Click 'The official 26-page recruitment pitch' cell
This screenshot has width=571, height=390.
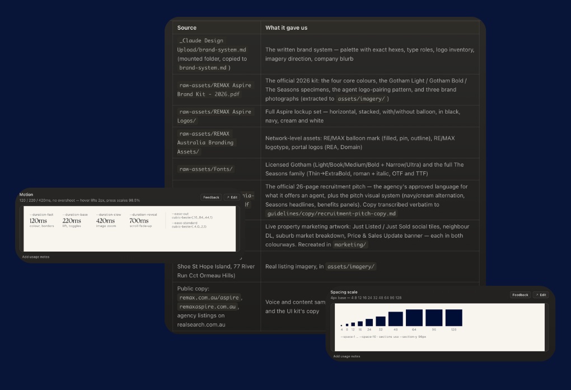[x=369, y=200]
